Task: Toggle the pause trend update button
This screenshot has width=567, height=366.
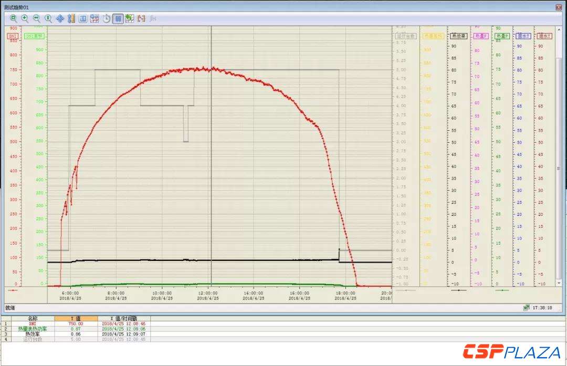Action: point(118,18)
